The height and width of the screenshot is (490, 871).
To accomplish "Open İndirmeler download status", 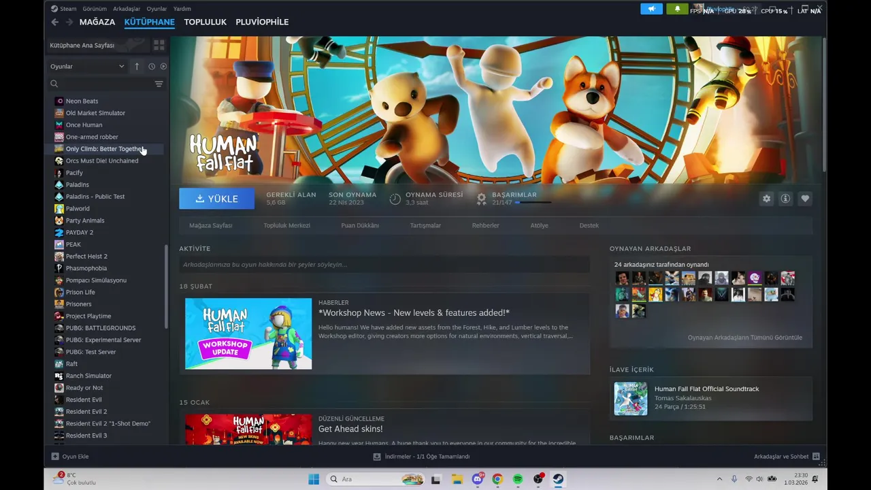I will (422, 457).
